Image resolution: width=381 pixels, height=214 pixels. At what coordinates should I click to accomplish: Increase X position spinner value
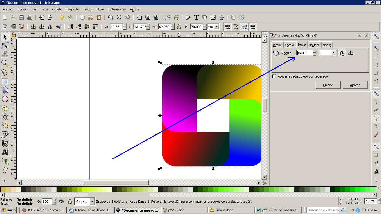[124, 25]
